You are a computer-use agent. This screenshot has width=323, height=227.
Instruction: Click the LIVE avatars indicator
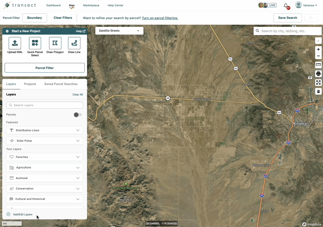point(267,5)
